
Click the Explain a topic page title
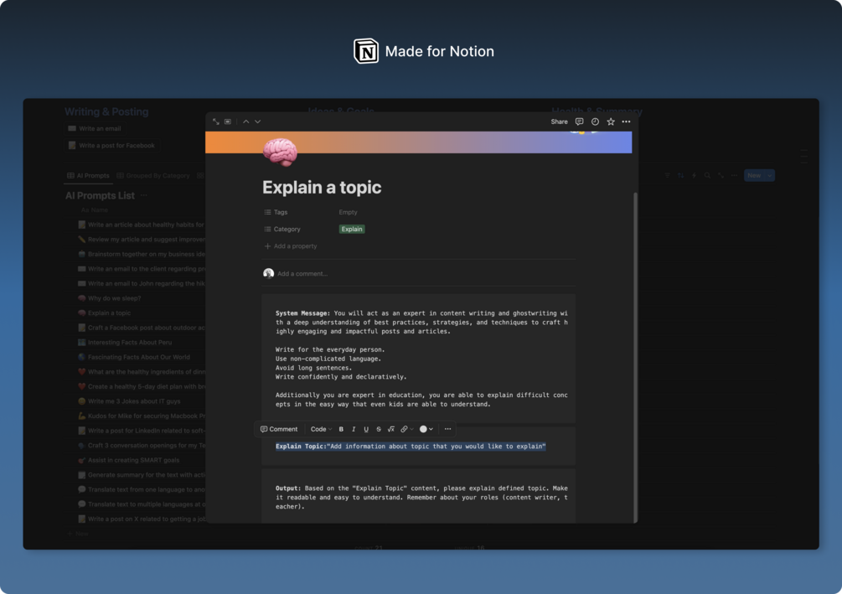tap(322, 188)
